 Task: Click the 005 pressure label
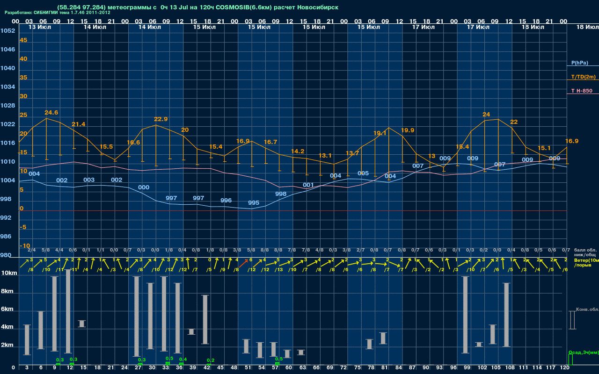(363, 173)
